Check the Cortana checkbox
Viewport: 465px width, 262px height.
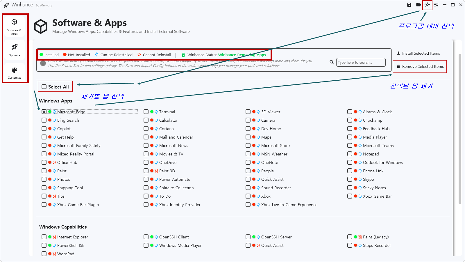146,128
